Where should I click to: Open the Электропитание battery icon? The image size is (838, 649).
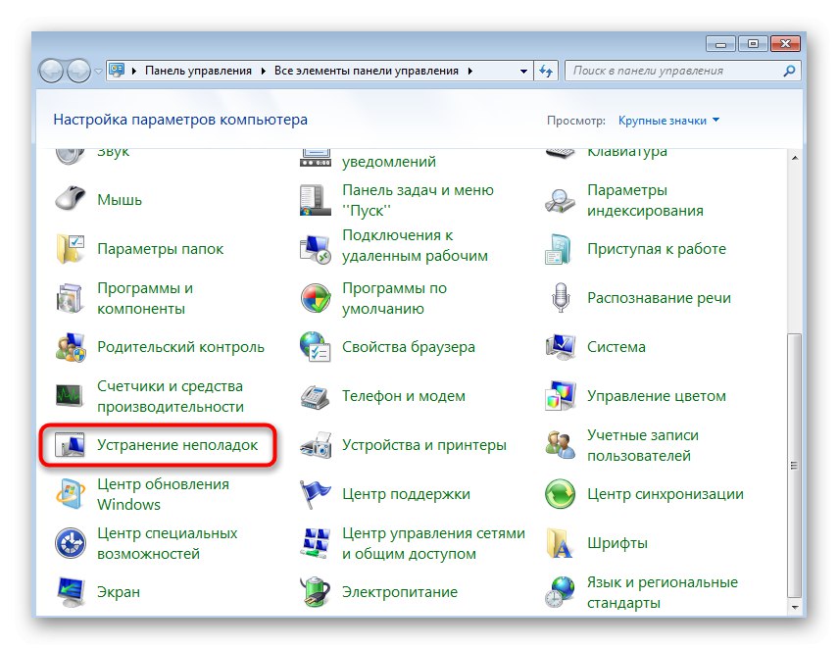[316, 592]
